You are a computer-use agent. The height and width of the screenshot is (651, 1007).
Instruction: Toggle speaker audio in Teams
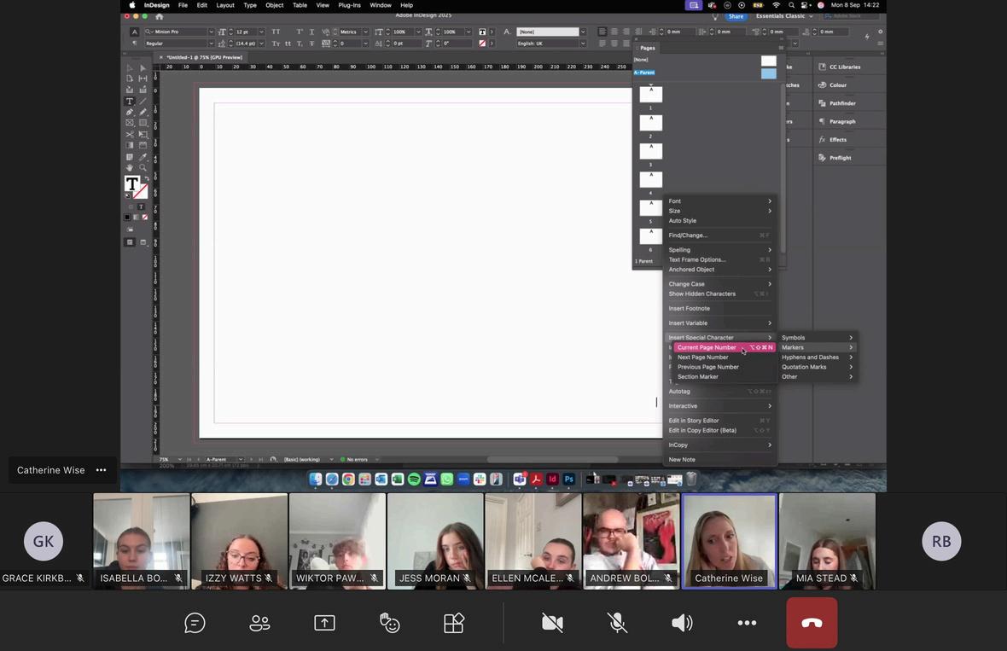click(682, 623)
